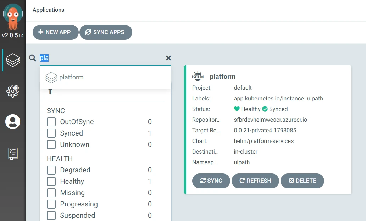Viewport: 366px width, 221px height.
Task: Click the NEW APP button
Action: (x=56, y=32)
